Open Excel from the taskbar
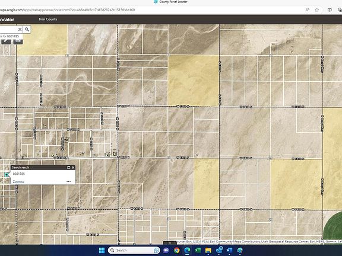The width and height of the screenshot is (342, 256). click(x=198, y=250)
